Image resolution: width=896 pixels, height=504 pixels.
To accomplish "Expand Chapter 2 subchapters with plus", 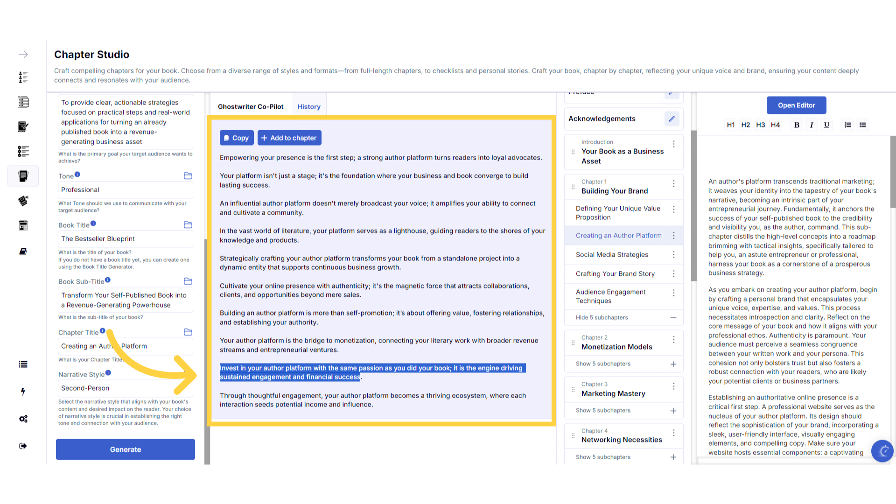I will click(673, 364).
